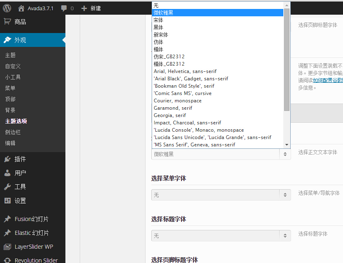
Task: Click the comments bubble icon
Action: click(x=64, y=8)
